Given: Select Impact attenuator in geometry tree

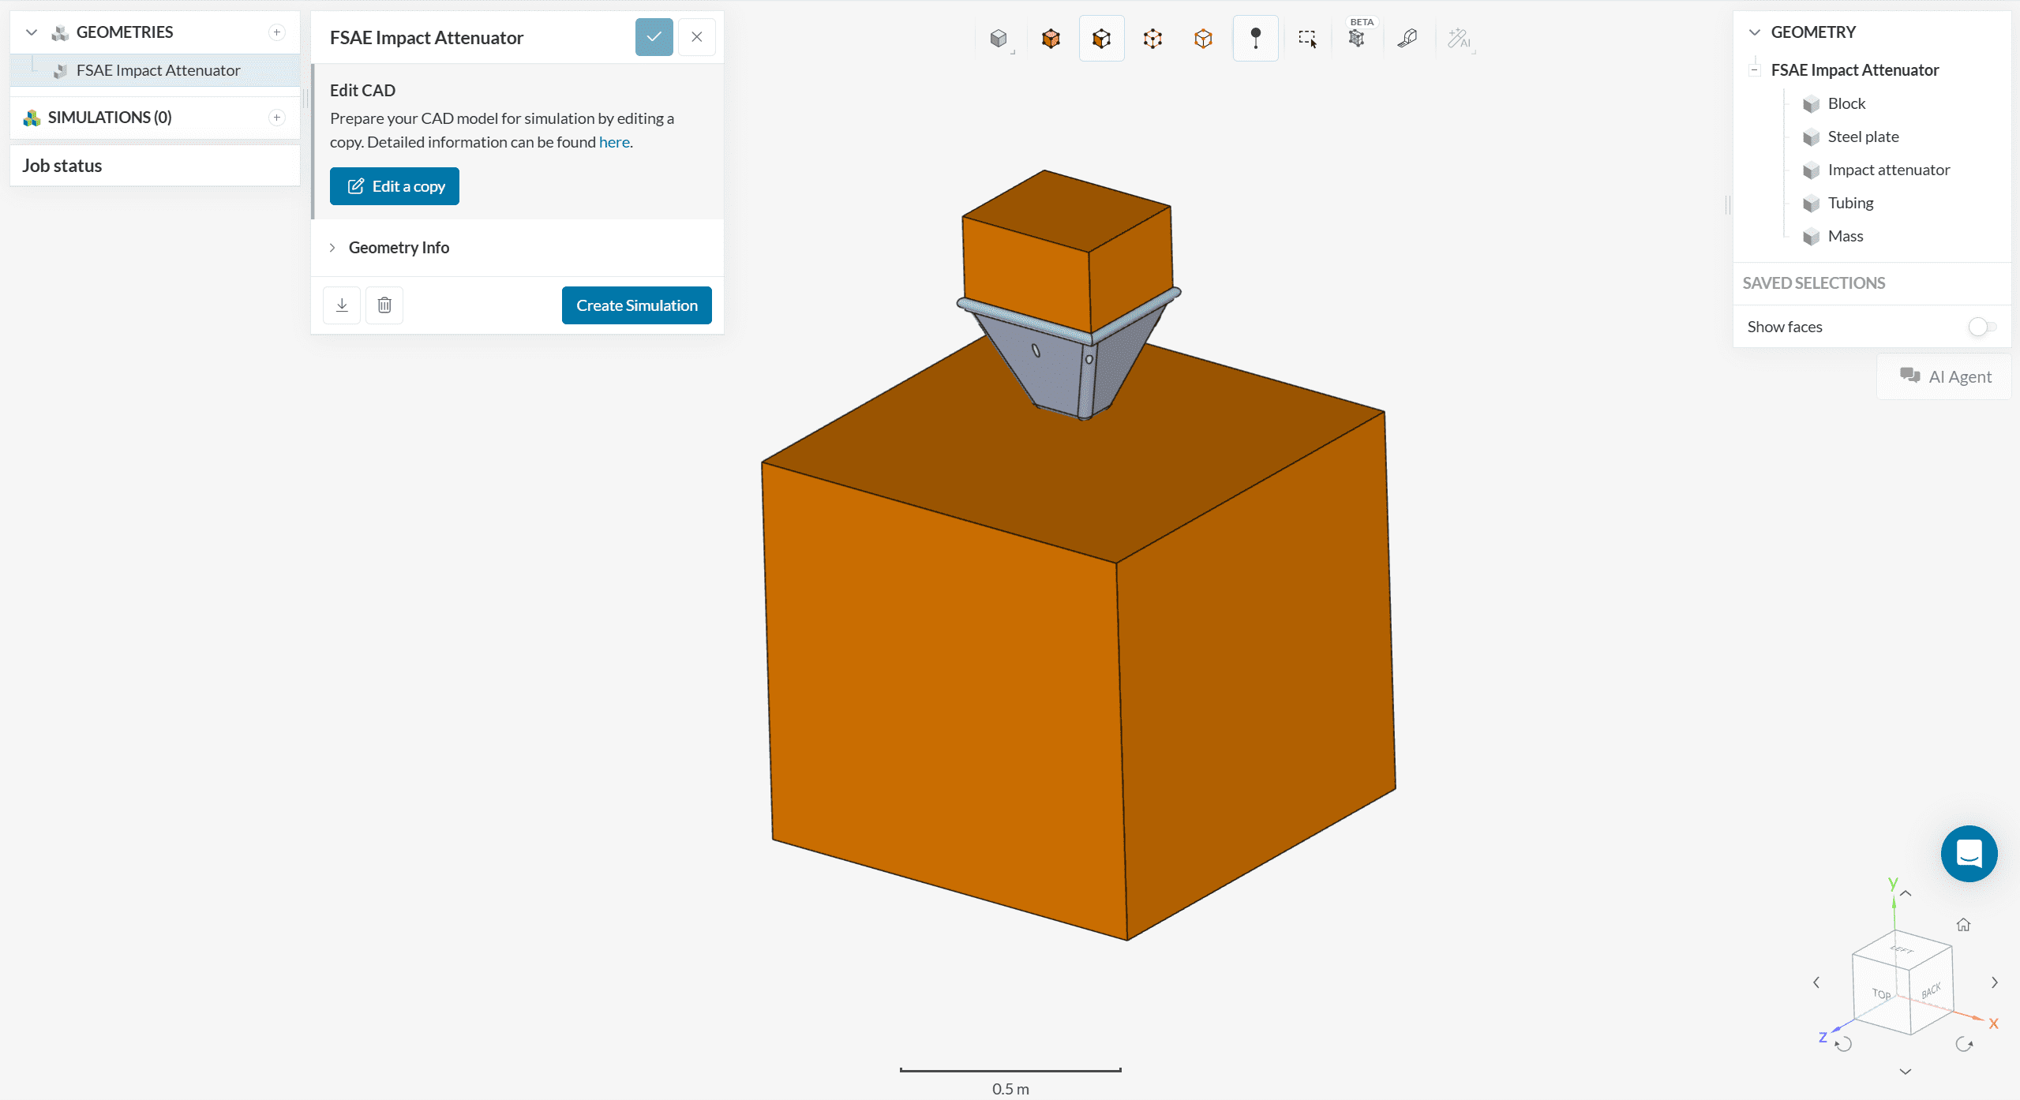Looking at the screenshot, I should tap(1888, 170).
